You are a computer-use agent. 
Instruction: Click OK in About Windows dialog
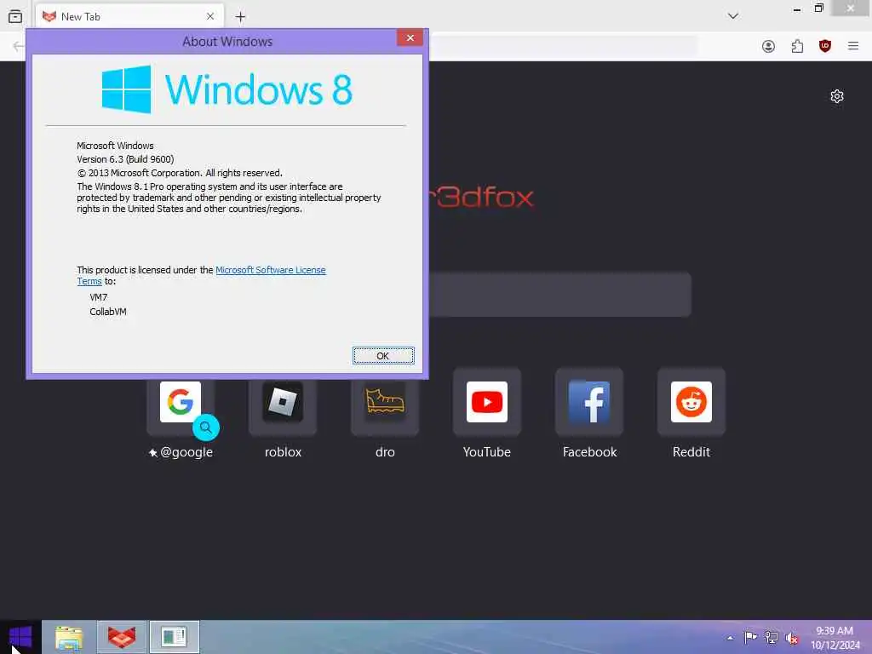[383, 355]
